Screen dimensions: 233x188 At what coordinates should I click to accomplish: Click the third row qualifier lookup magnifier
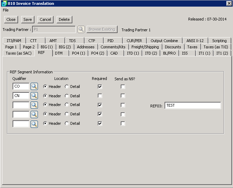34,105
